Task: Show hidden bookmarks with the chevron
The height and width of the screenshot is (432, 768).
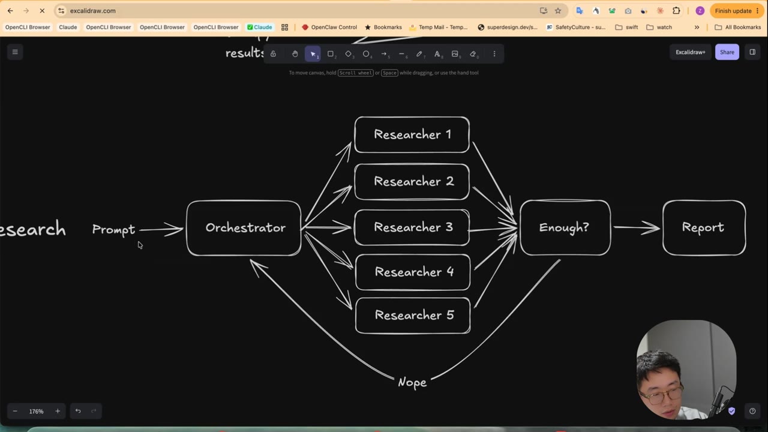Action: click(697, 27)
